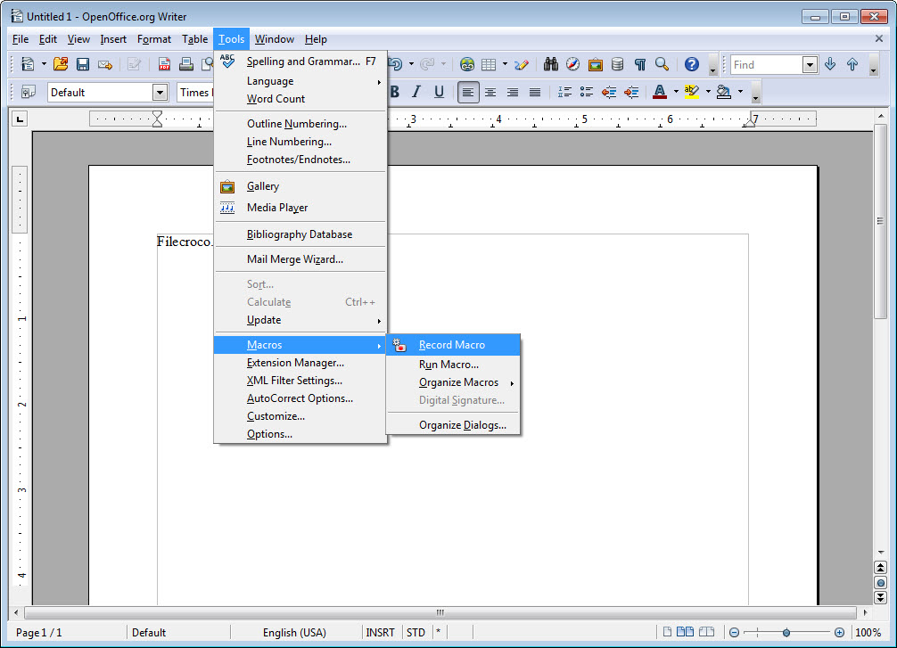Click the Hyperlink globe icon
Image resolution: width=897 pixels, height=648 pixels.
467,64
